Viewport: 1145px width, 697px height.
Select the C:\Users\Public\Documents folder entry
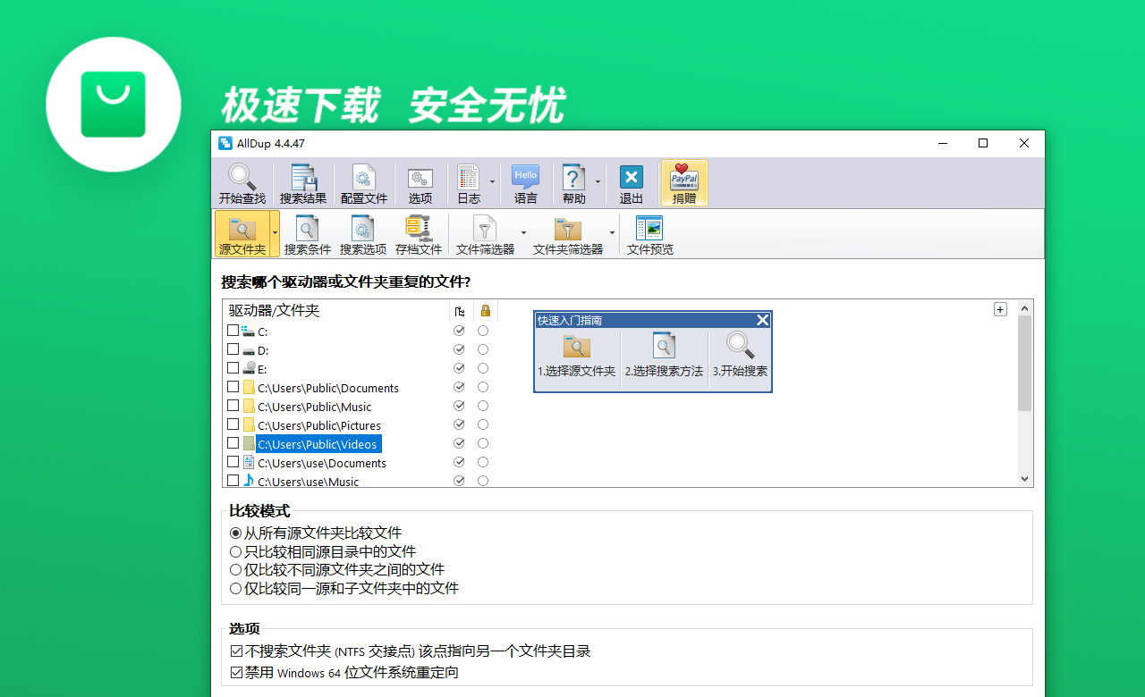[327, 387]
